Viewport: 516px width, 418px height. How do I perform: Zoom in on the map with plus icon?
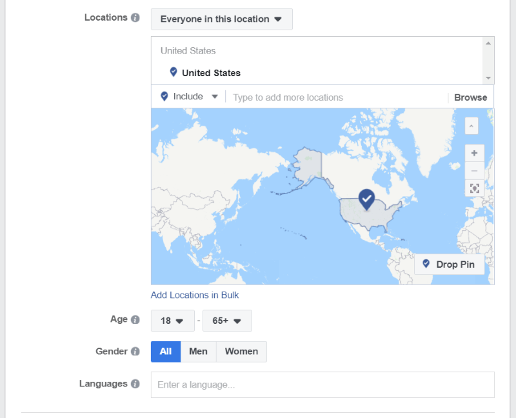click(474, 153)
